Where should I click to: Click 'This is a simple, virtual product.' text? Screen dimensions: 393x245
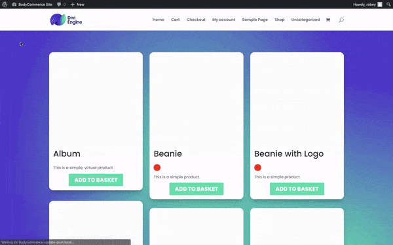(83, 168)
